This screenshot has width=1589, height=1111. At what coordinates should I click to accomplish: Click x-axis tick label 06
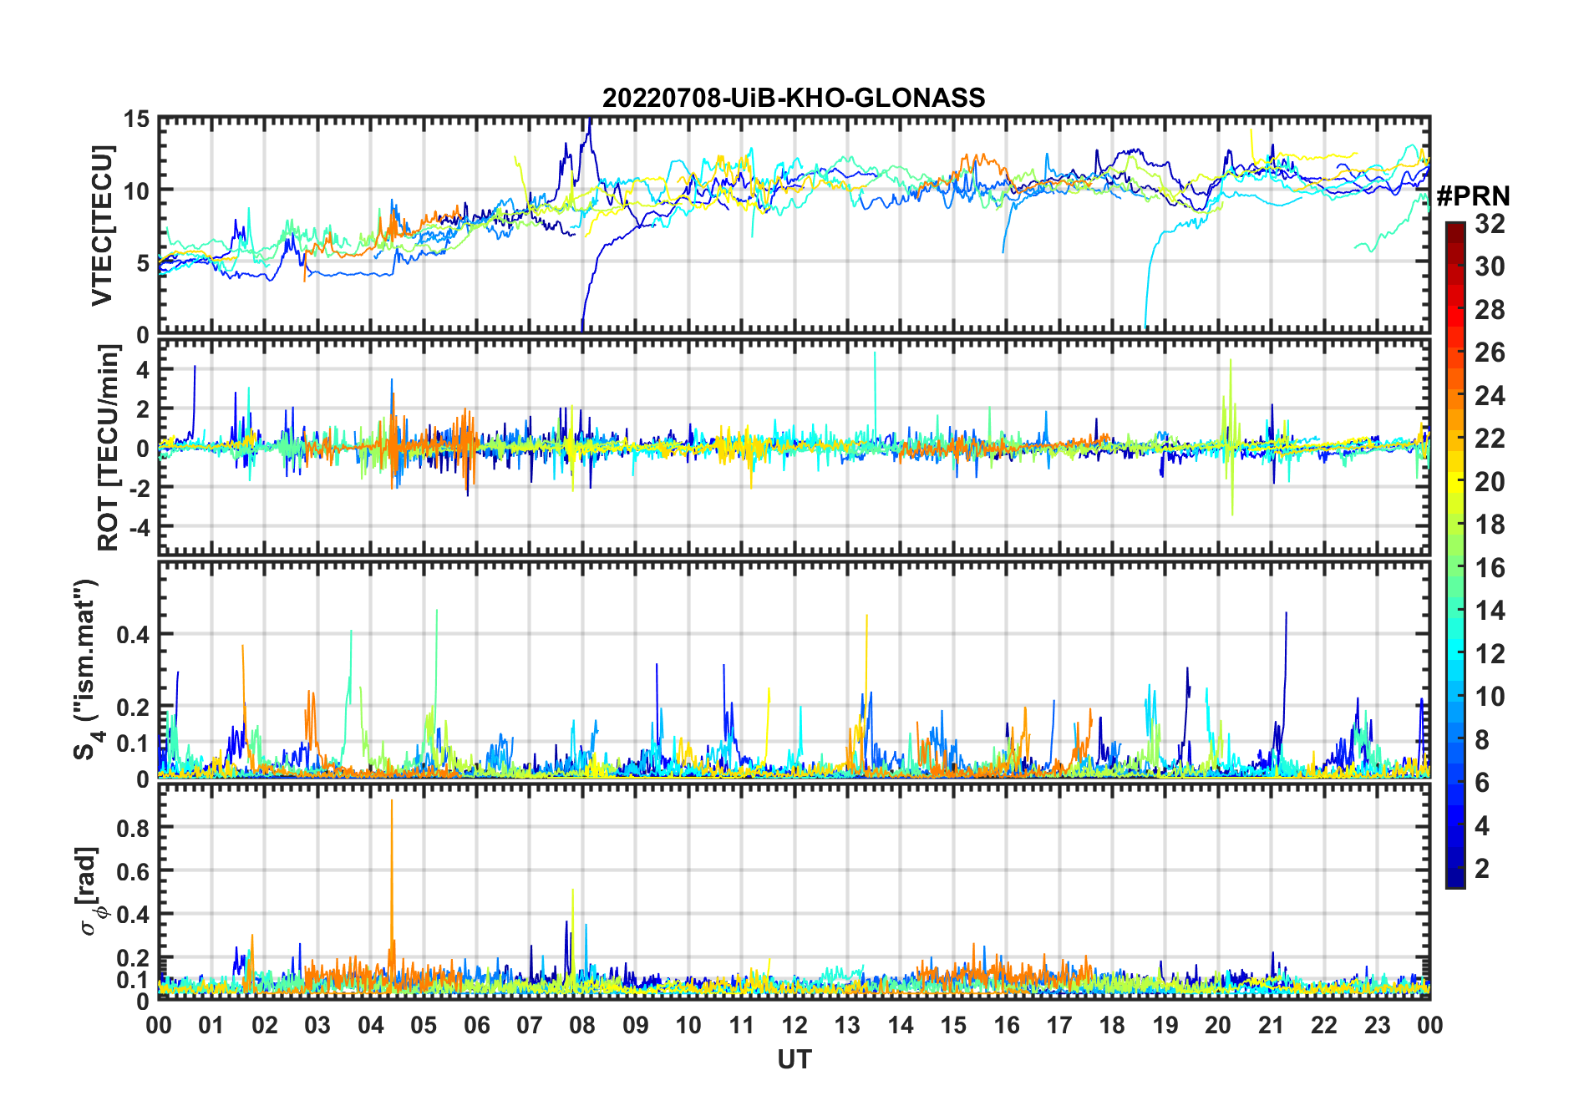tap(476, 1025)
